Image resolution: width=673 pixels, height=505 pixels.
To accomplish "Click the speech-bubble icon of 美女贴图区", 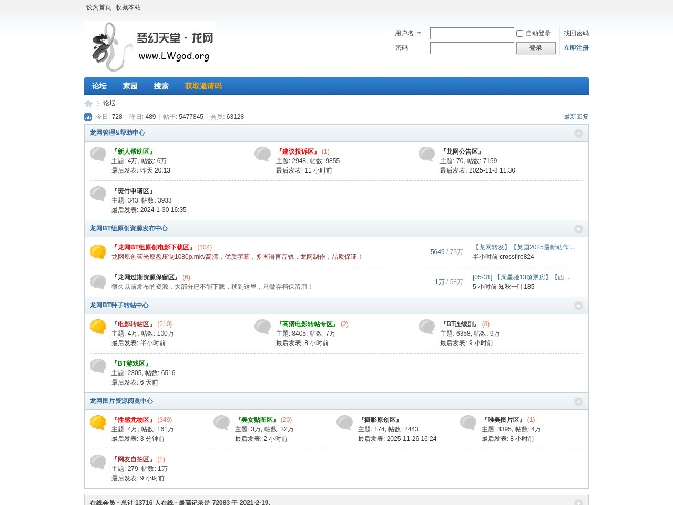I will click(x=221, y=422).
